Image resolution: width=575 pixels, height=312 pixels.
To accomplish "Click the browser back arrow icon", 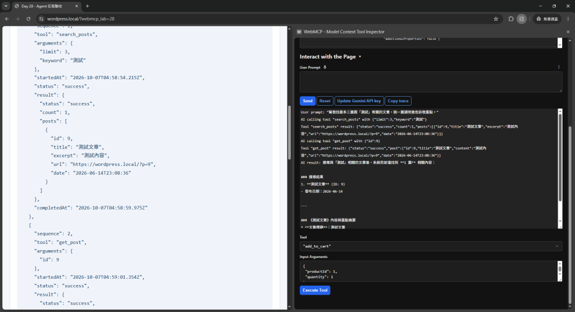I will click(x=7, y=19).
